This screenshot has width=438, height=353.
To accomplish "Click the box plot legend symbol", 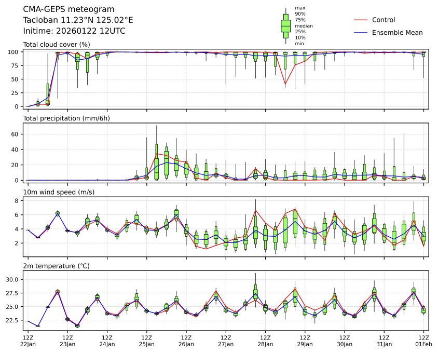I will [285, 25].
